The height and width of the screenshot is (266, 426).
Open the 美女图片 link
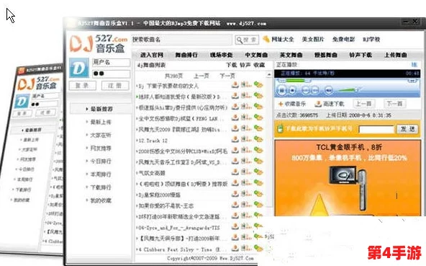(x=313, y=40)
